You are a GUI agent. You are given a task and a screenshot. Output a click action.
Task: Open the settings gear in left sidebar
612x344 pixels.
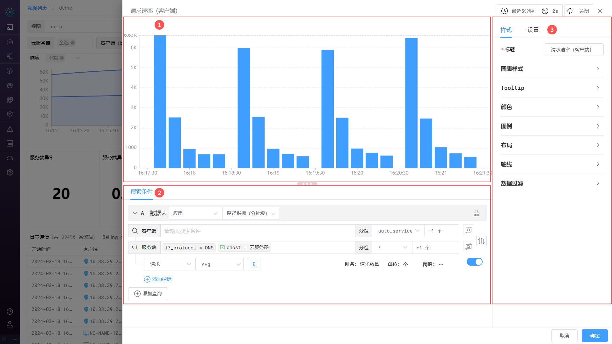coord(10,172)
